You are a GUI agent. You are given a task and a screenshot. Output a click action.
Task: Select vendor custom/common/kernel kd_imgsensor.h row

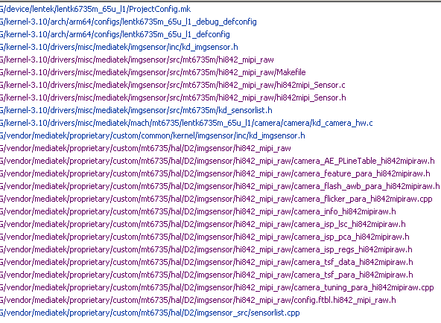coord(153,135)
